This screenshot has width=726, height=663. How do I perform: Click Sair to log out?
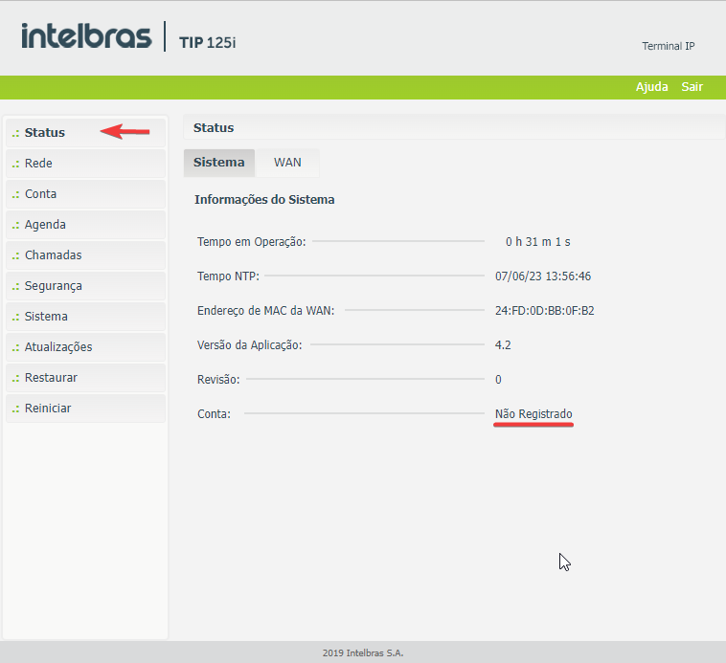coord(692,87)
